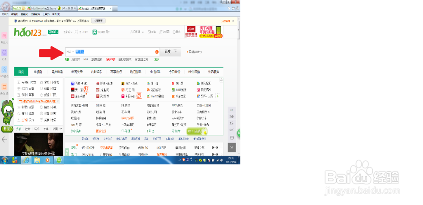
Task: Click the gray left arrow below mascot
Action: (4, 139)
